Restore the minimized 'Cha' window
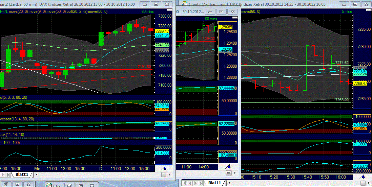Screen dimensions: 372x187 (x=70, y=185)
